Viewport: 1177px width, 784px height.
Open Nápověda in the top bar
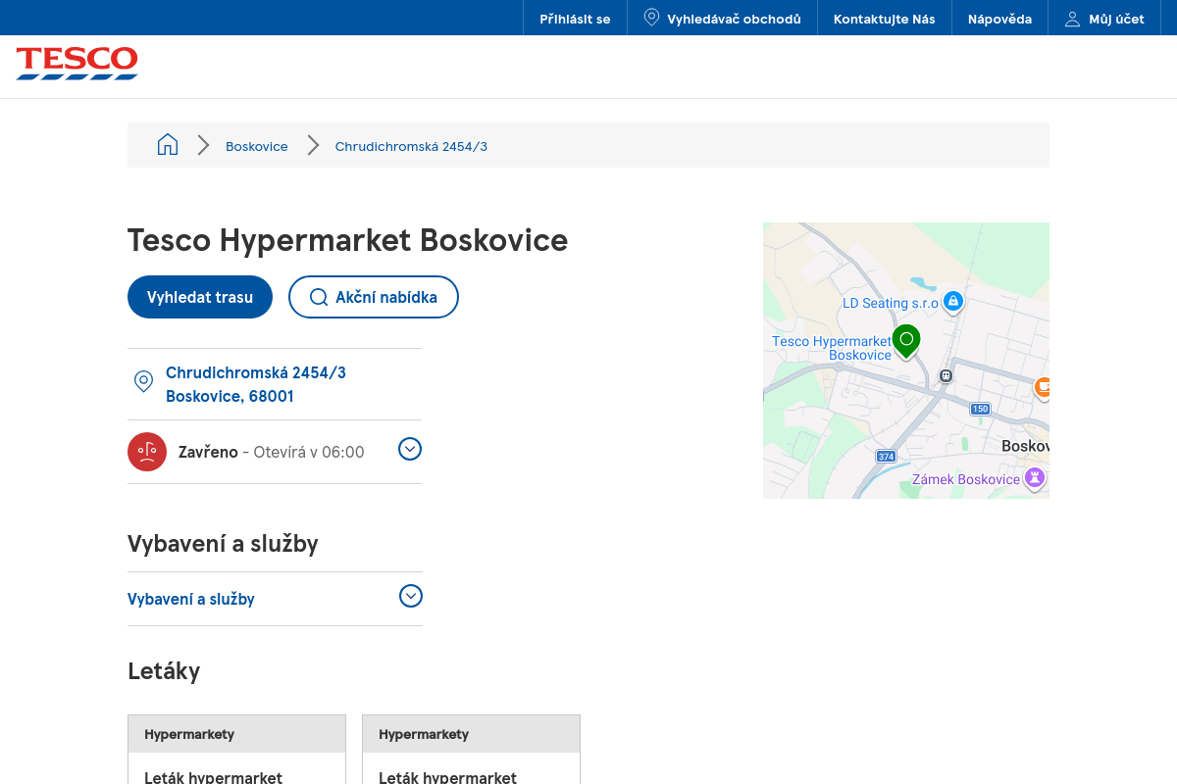point(999,19)
